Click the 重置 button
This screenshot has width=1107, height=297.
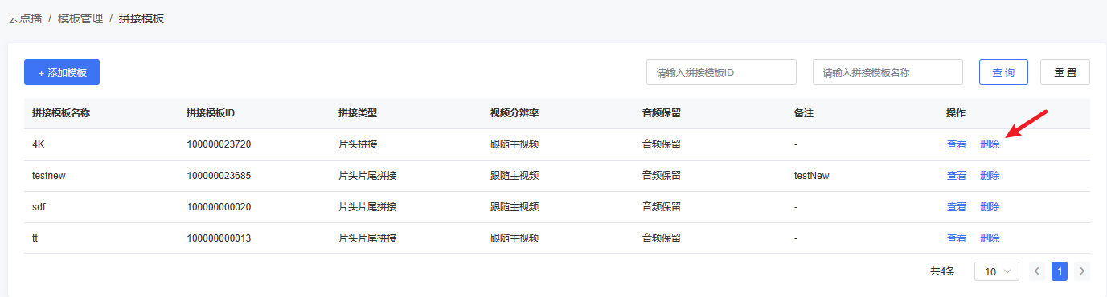(1065, 72)
